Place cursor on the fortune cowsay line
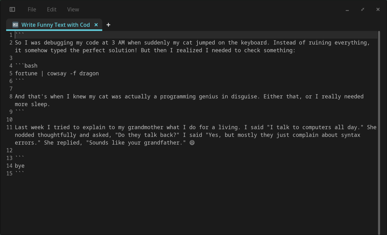The image size is (387, 235). 57,74
